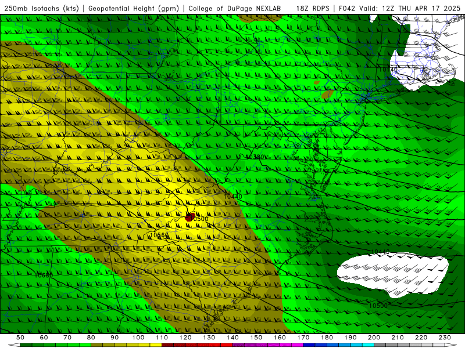Viewport: 465px width, 348px height.
Task: Click the 10440 label above the white offshore patch
Action: pyautogui.click(x=380, y=252)
